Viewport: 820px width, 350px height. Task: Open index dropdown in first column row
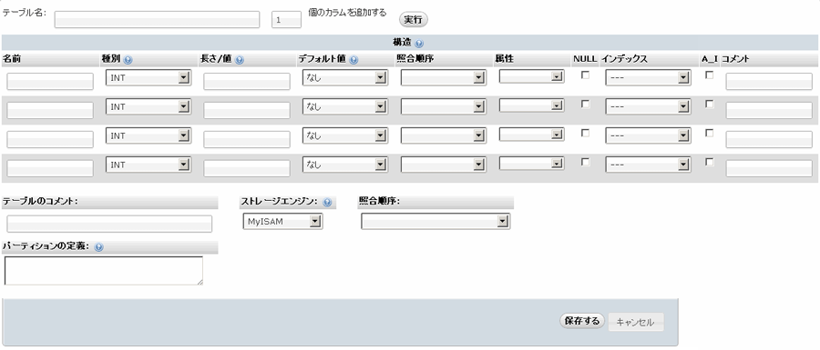click(648, 77)
